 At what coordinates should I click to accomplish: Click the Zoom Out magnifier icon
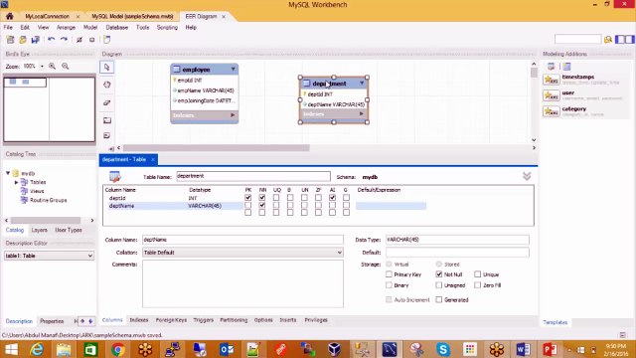coord(66,66)
